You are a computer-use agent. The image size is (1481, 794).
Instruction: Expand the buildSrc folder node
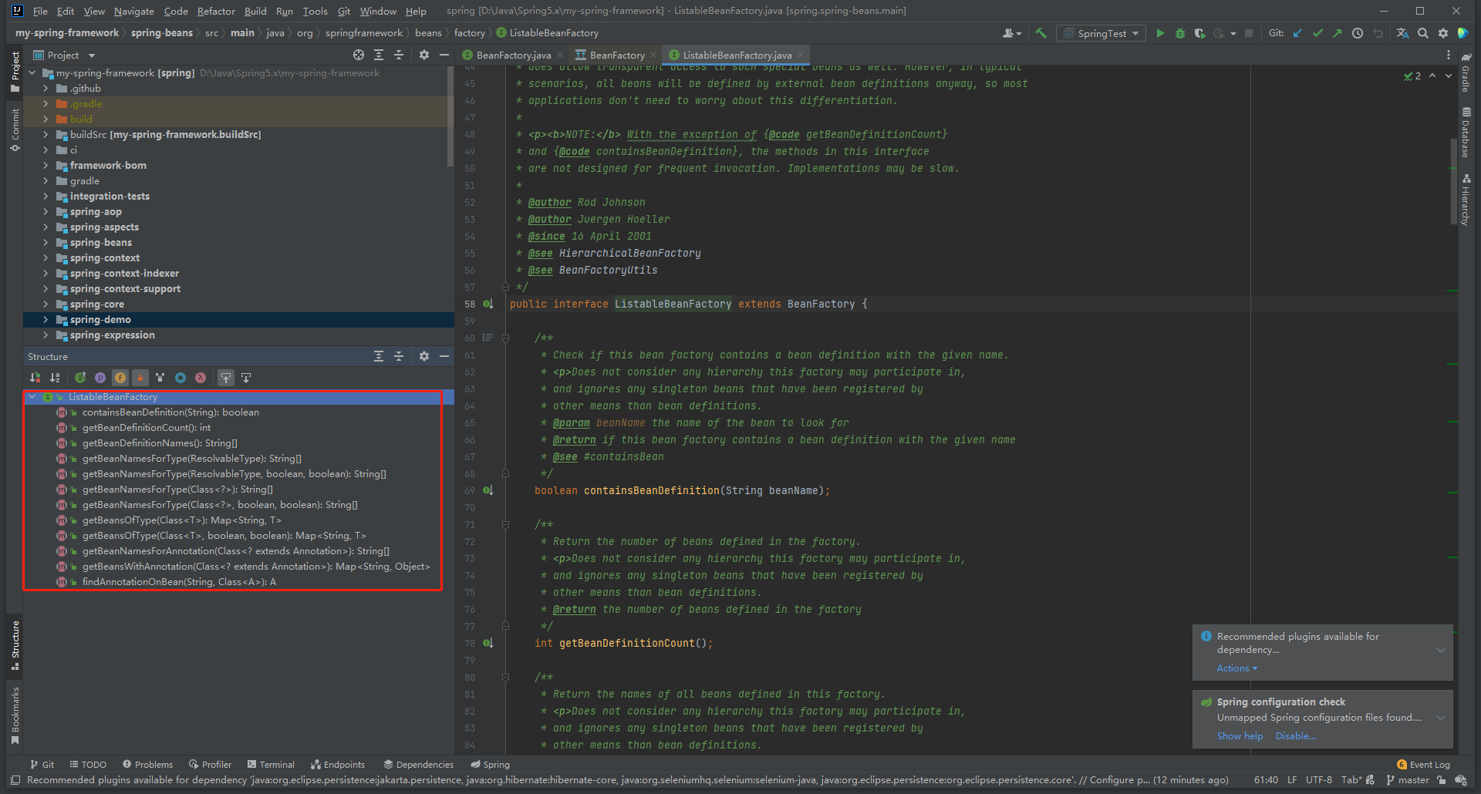pos(46,135)
